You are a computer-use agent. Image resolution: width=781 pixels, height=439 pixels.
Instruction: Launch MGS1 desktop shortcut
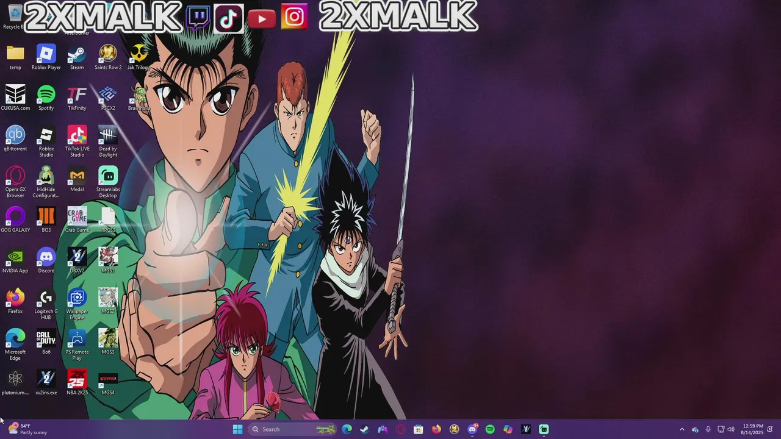[108, 260]
